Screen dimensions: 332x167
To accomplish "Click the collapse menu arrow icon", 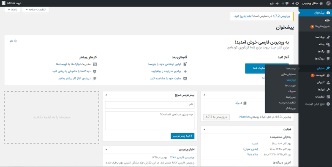I will click(328, 104).
